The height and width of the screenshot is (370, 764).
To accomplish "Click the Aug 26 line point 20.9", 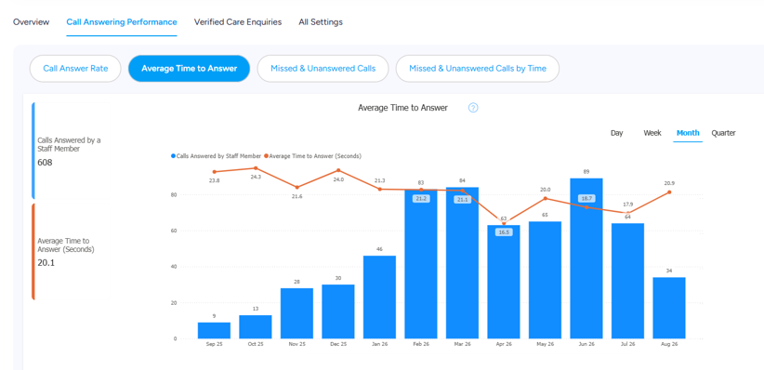I will pyautogui.click(x=669, y=192).
